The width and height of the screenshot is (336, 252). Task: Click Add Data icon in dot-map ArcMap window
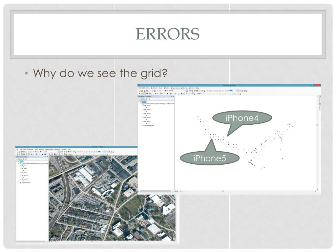pos(166,91)
